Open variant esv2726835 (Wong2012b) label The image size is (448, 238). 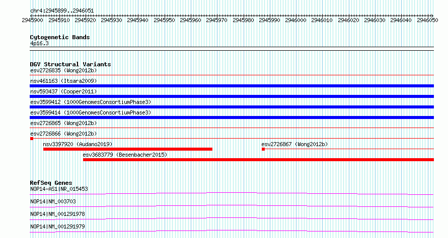click(x=63, y=70)
